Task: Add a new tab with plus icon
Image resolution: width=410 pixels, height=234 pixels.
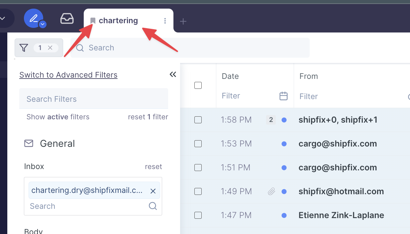Action: (x=183, y=22)
